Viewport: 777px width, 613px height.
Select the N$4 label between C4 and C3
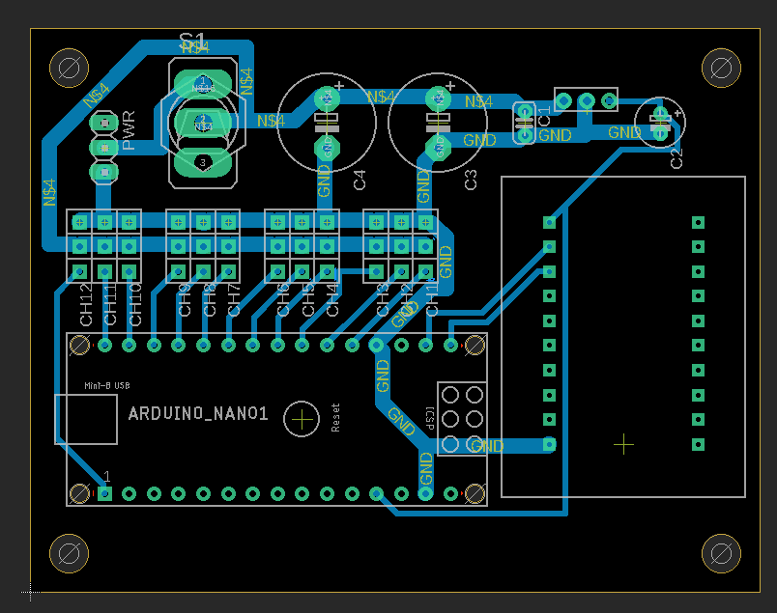381,97
